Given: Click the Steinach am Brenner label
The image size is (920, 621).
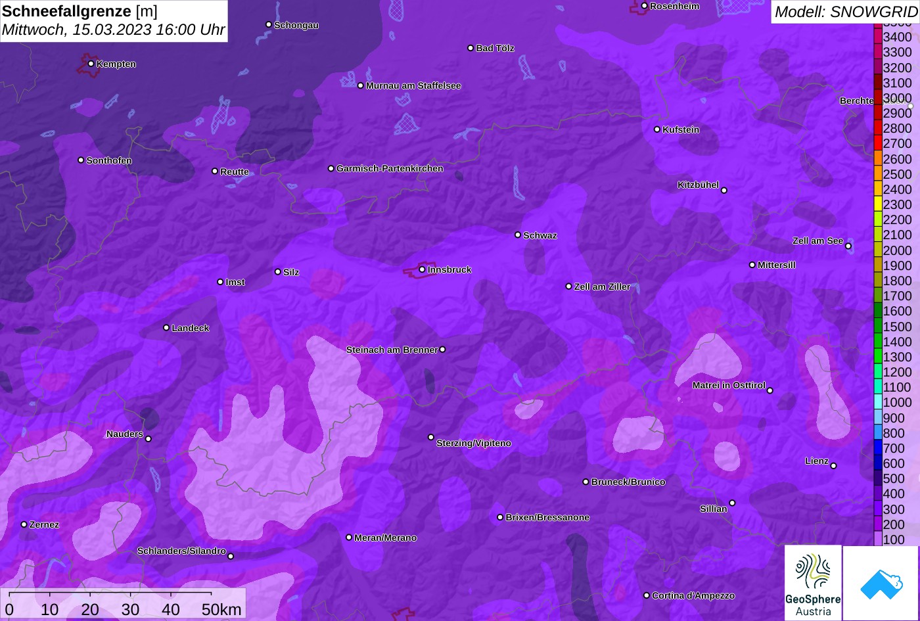Looking at the screenshot, I should [392, 350].
